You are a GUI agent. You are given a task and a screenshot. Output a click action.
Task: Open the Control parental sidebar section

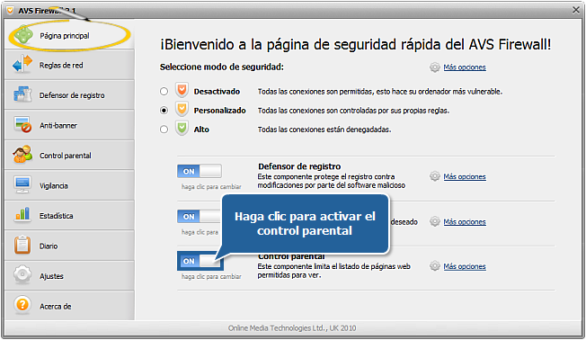click(69, 155)
